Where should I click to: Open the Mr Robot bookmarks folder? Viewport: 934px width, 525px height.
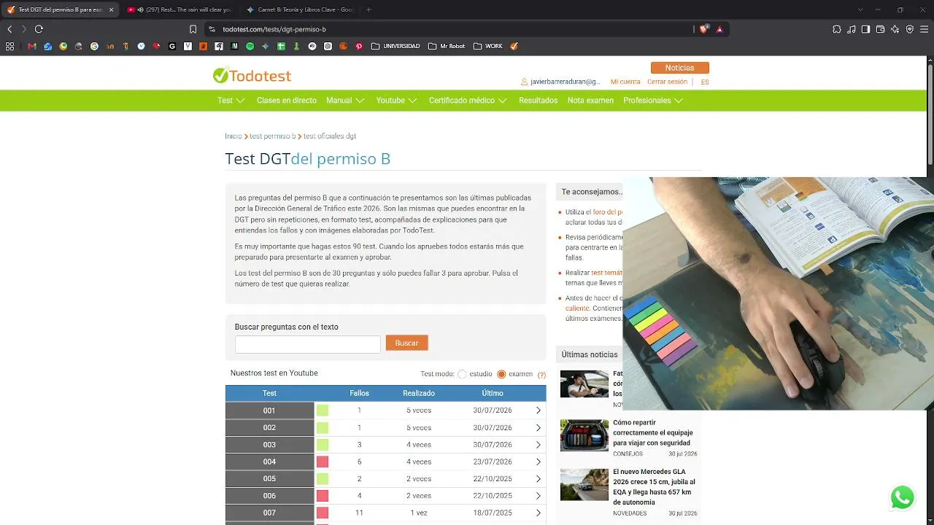[x=447, y=46]
